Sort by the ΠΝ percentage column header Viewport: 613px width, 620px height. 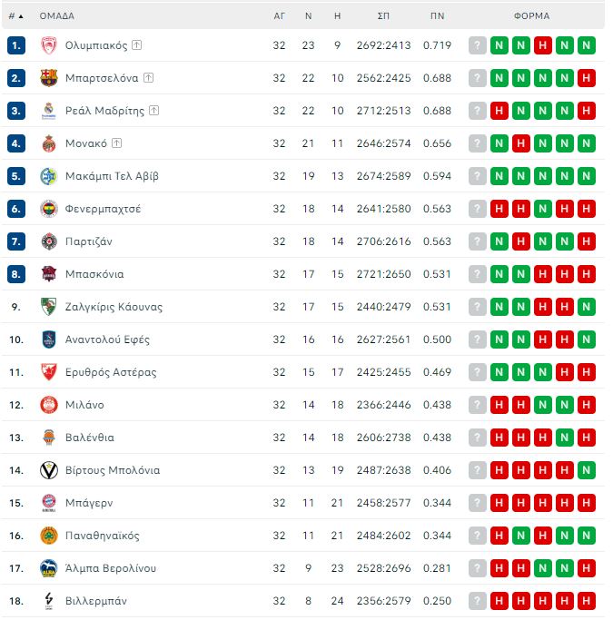[437, 15]
